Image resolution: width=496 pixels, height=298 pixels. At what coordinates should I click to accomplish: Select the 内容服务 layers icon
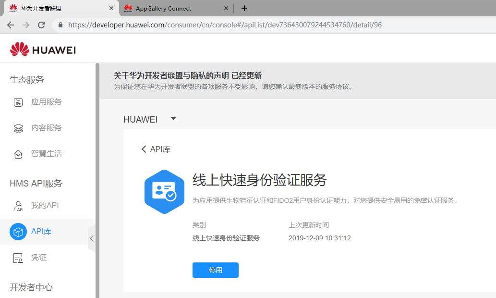pyautogui.click(x=18, y=128)
